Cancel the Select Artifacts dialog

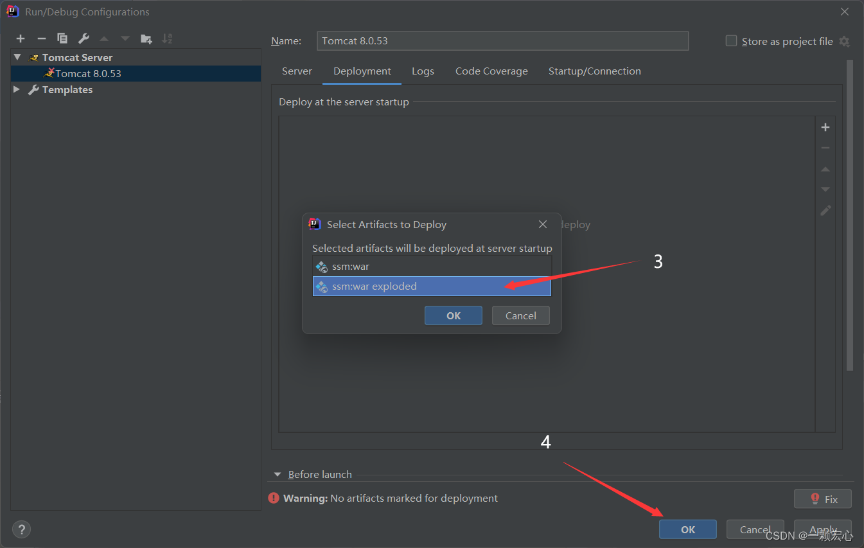click(521, 315)
